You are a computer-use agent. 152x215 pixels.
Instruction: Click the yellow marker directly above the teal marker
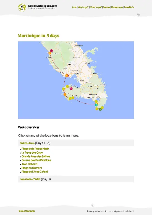click(x=96, y=101)
